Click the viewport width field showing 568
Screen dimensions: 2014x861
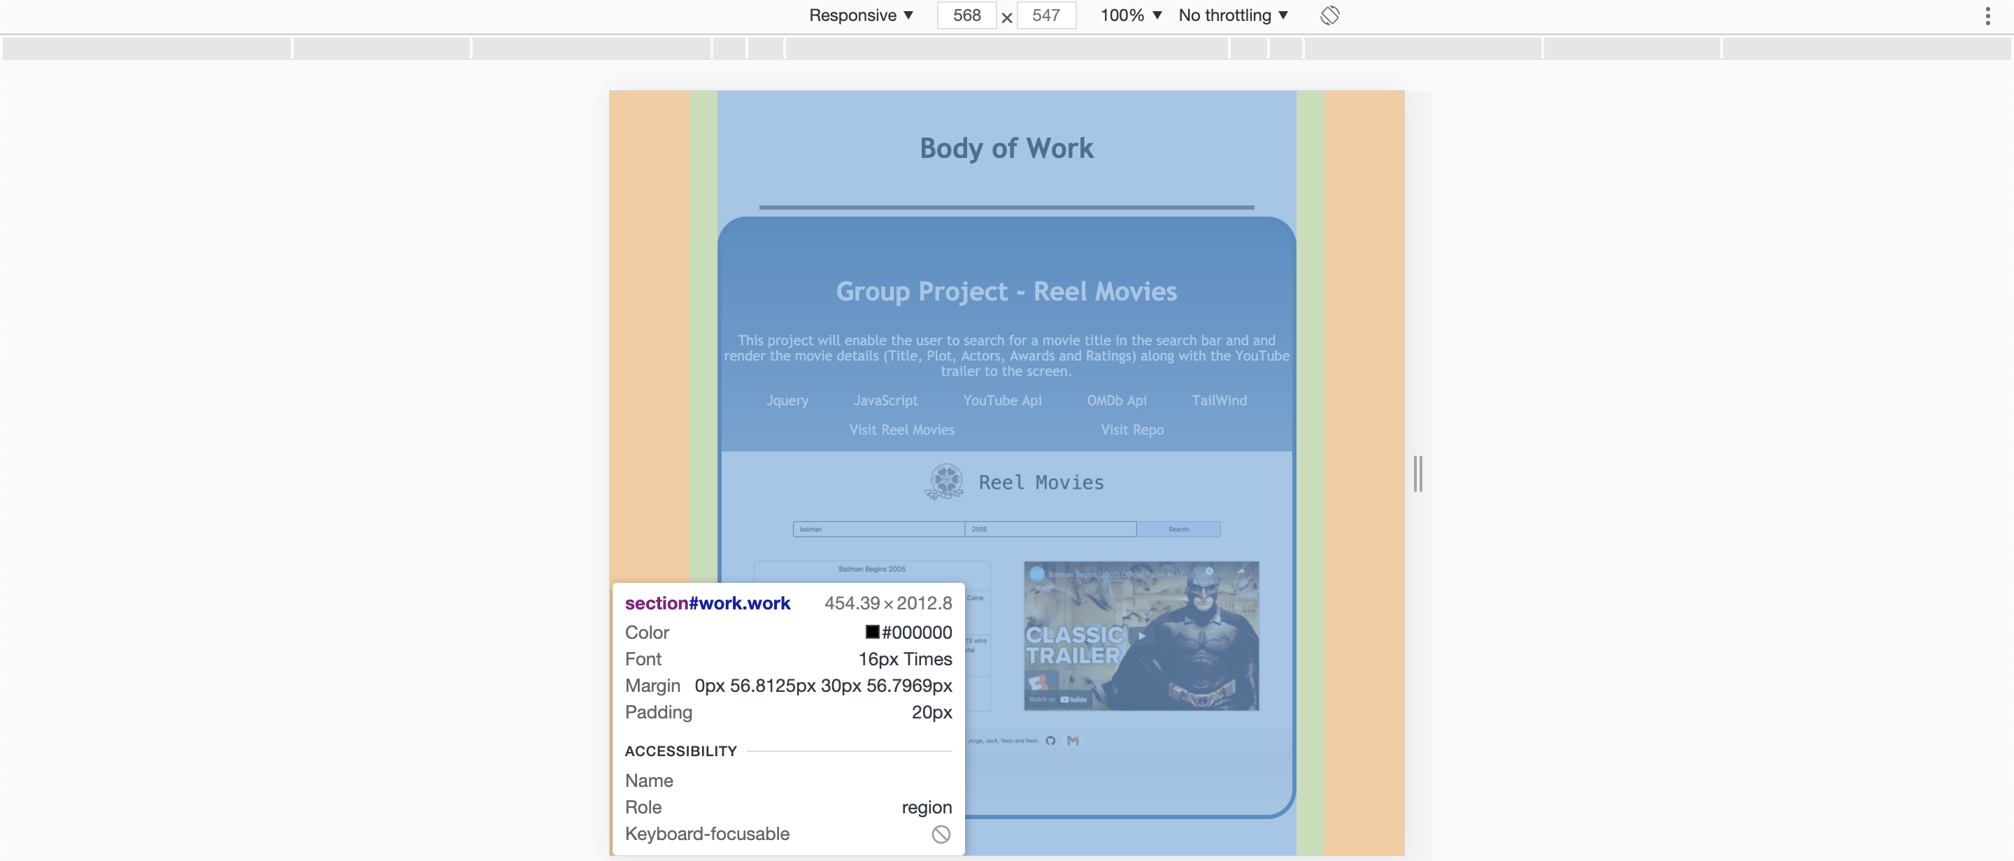tap(966, 15)
